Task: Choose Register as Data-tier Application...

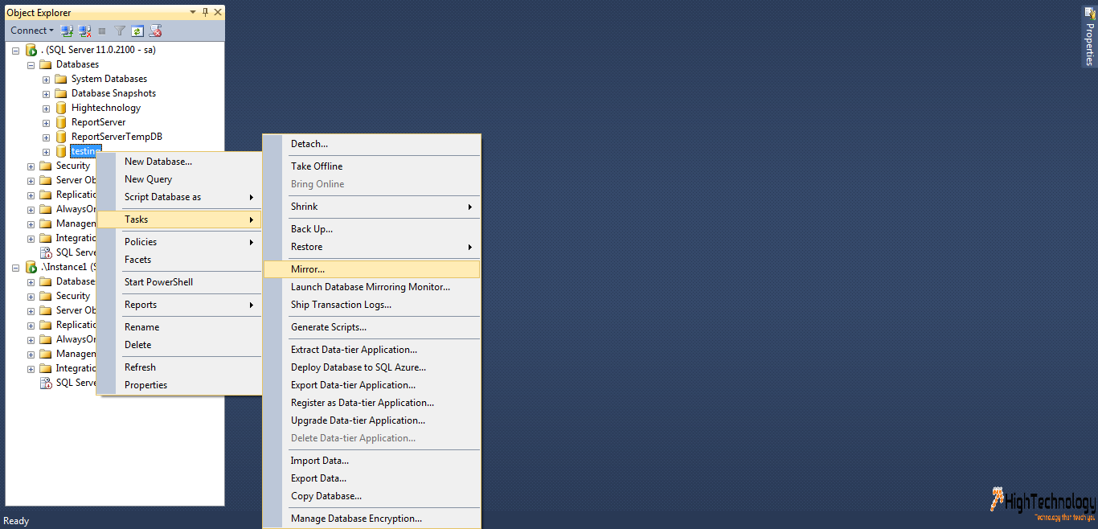Action: tap(371, 403)
